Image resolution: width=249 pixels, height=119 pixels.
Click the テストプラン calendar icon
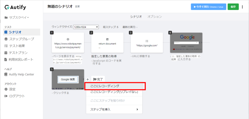[6, 53]
